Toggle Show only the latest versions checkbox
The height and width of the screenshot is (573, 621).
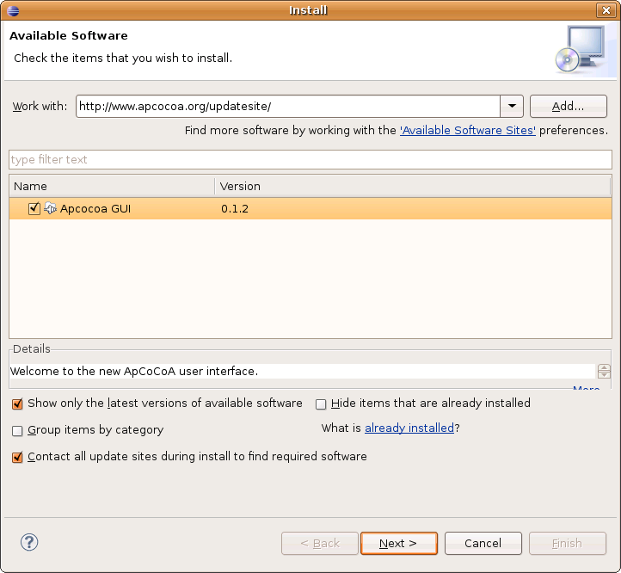(17, 404)
